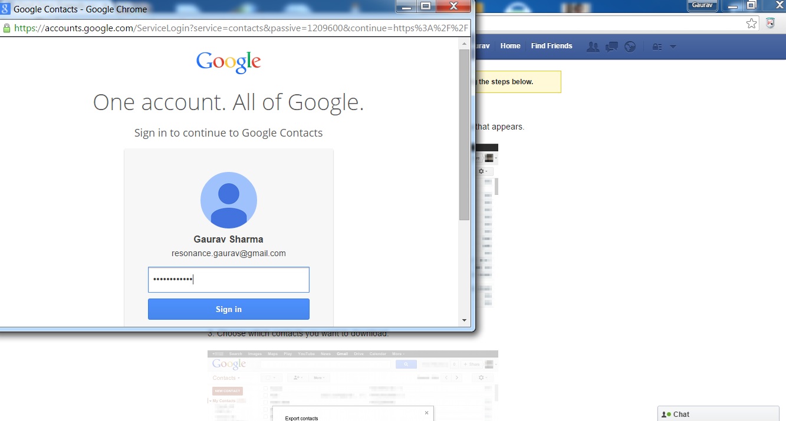Click the Kaspersky extension icon in Chrome toolbar
The width and height of the screenshot is (786, 421).
tap(770, 23)
